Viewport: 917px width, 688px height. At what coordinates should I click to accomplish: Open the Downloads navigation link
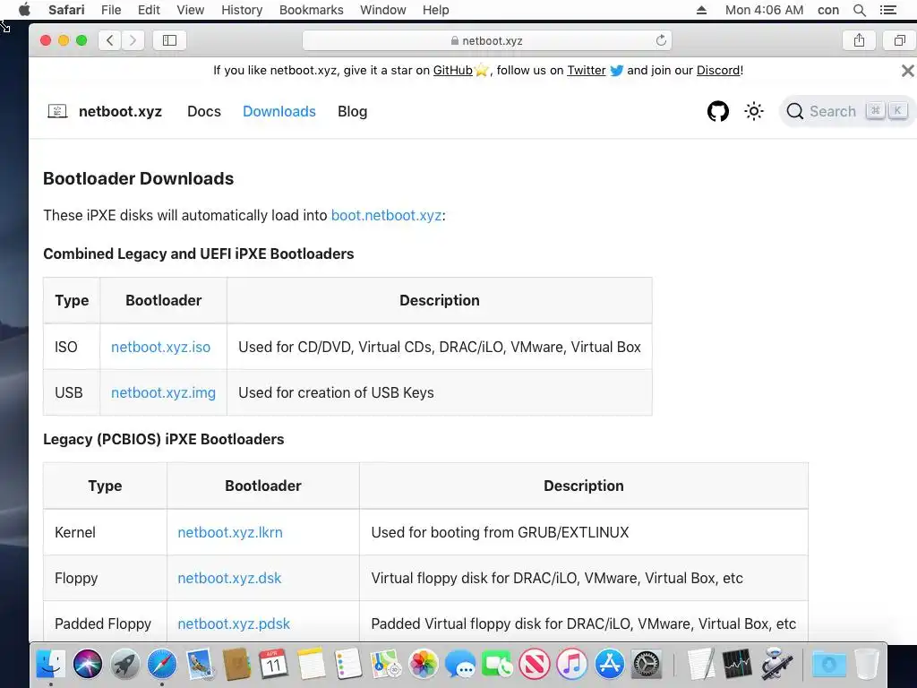[x=279, y=111]
